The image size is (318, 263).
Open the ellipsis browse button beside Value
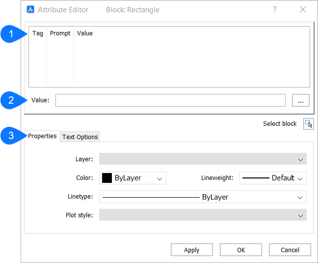[x=300, y=100]
